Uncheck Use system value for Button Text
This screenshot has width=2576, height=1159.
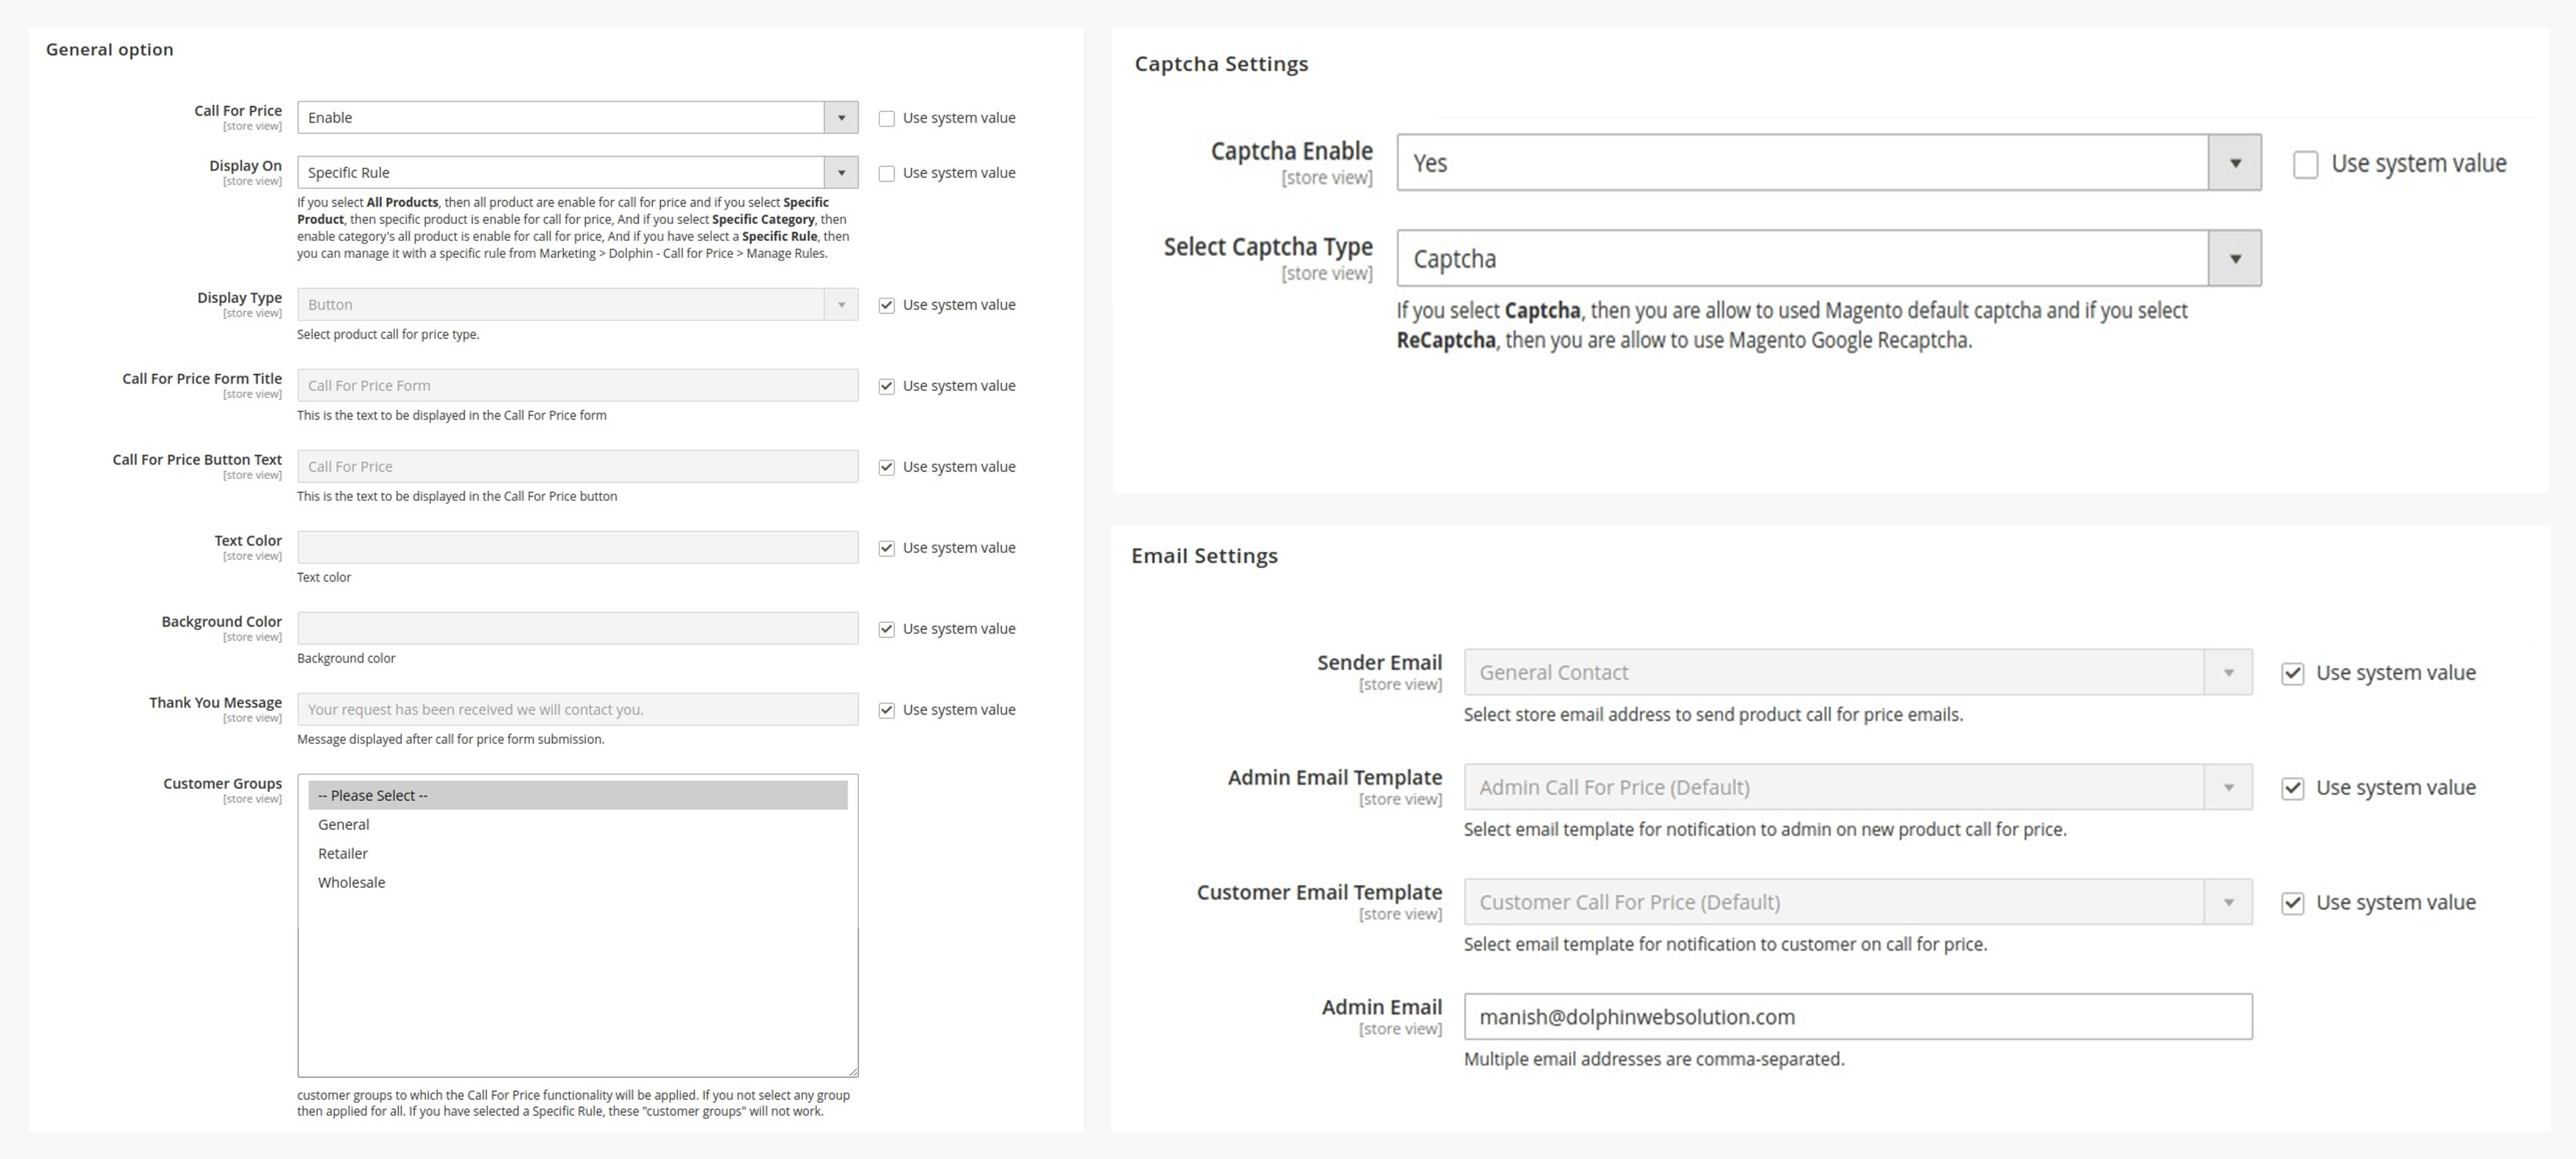(887, 468)
